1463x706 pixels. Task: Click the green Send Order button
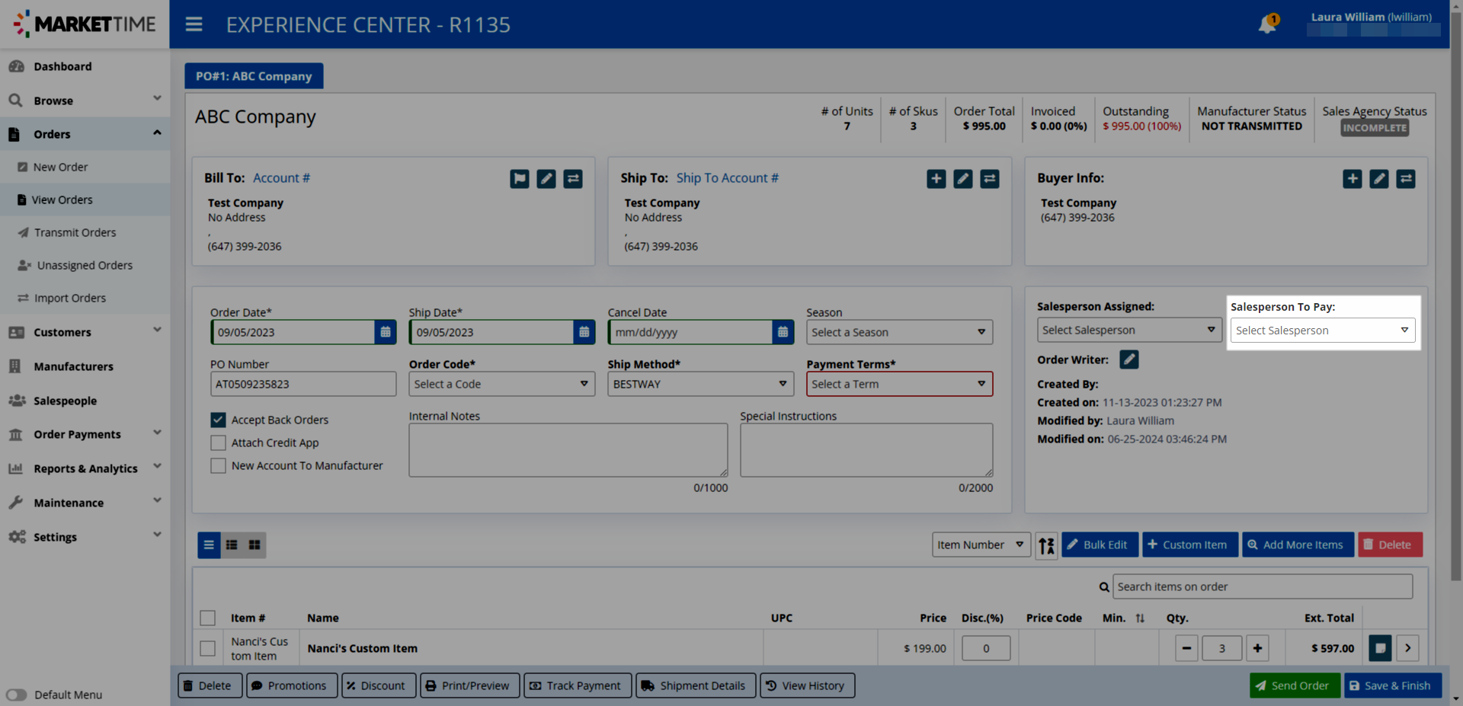(x=1294, y=685)
